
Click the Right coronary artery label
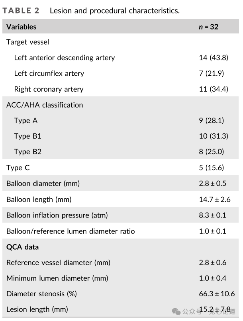pos(49,89)
